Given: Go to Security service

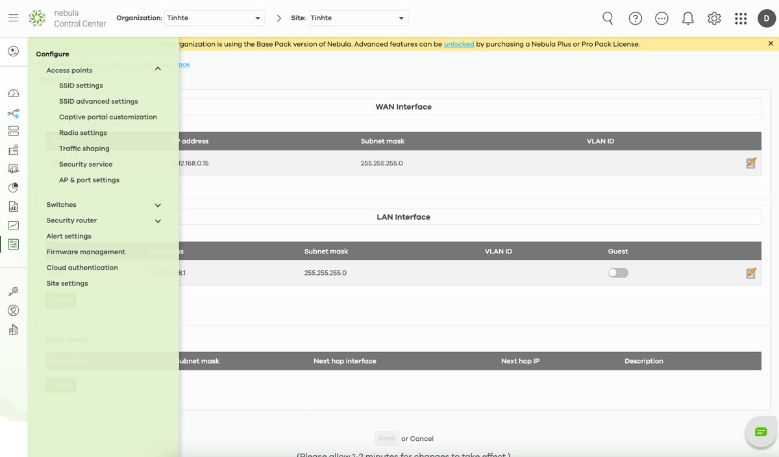Looking at the screenshot, I should pos(86,164).
